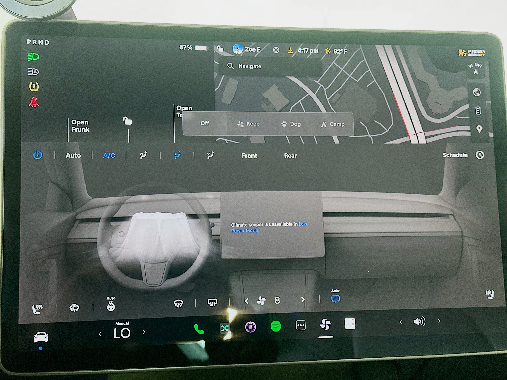Switch to the Rear climate controls
Screen dimensions: 507x380
290,156
